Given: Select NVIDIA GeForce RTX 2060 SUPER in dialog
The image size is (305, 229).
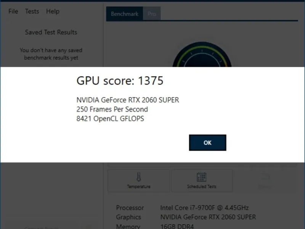Looking at the screenshot, I should (x=128, y=100).
